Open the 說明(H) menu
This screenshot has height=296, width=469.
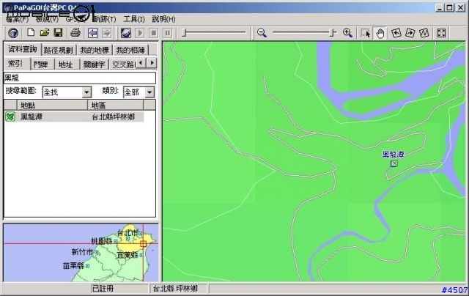click(163, 20)
